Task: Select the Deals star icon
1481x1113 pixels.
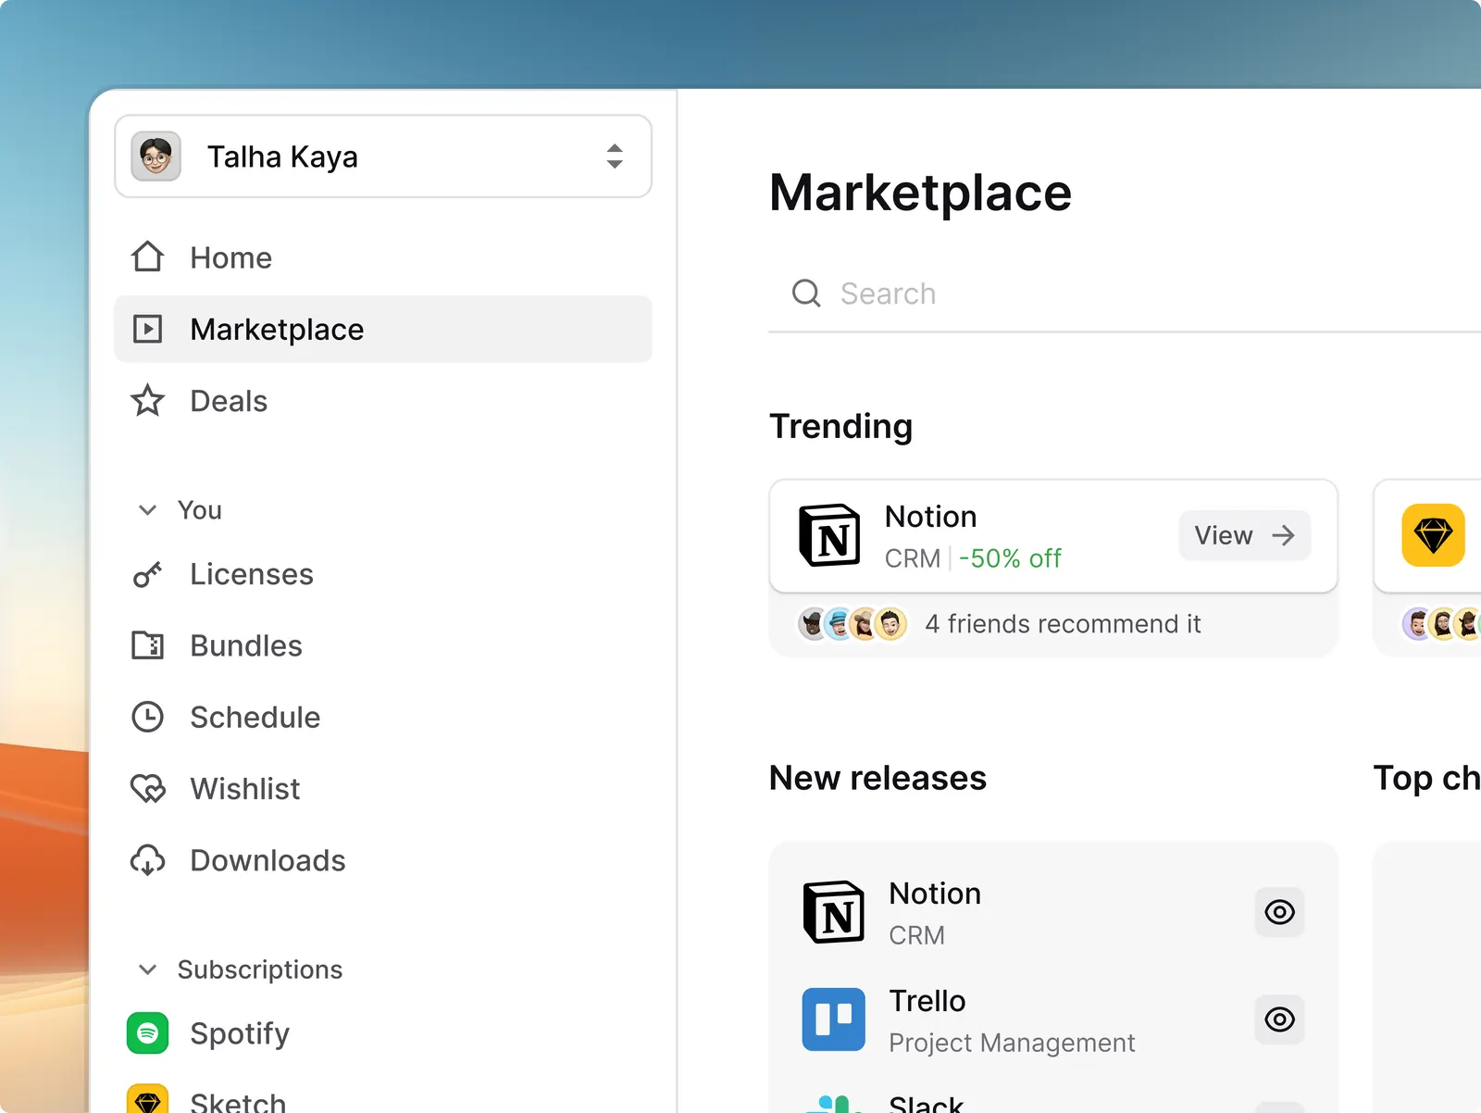Action: [147, 401]
